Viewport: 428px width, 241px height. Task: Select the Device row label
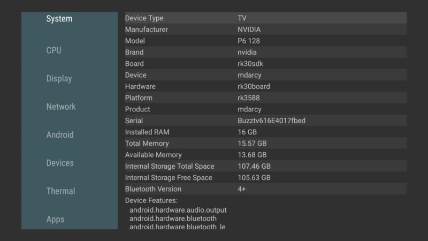pyautogui.click(x=136, y=75)
